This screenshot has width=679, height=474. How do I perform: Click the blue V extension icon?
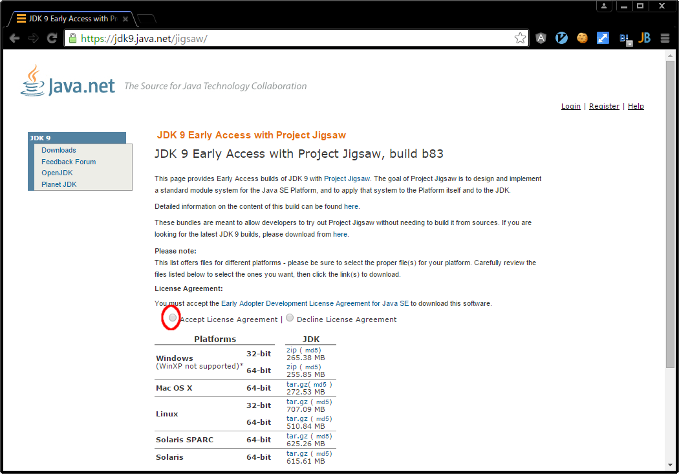pyautogui.click(x=561, y=38)
